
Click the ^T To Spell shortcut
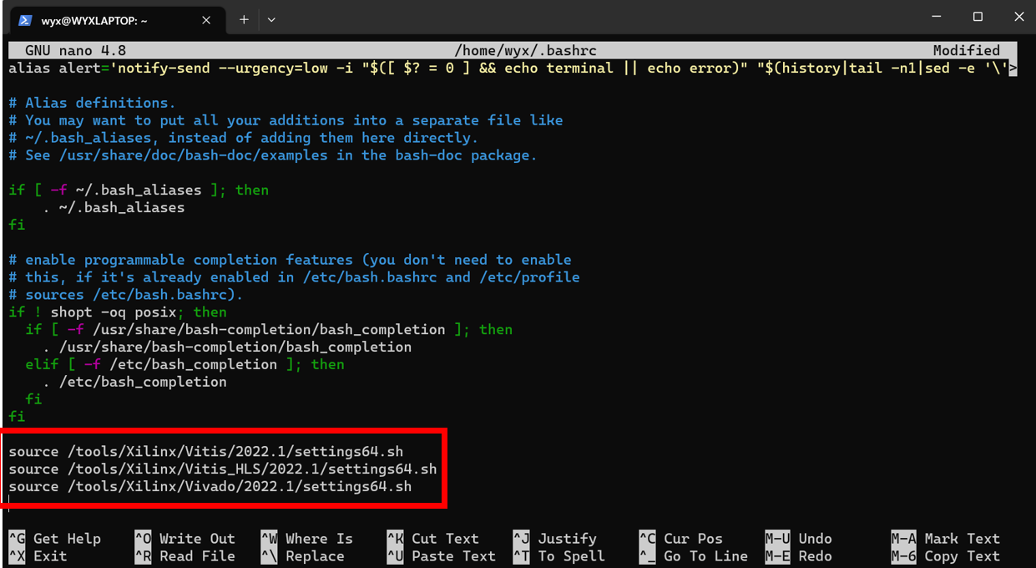tap(559, 556)
